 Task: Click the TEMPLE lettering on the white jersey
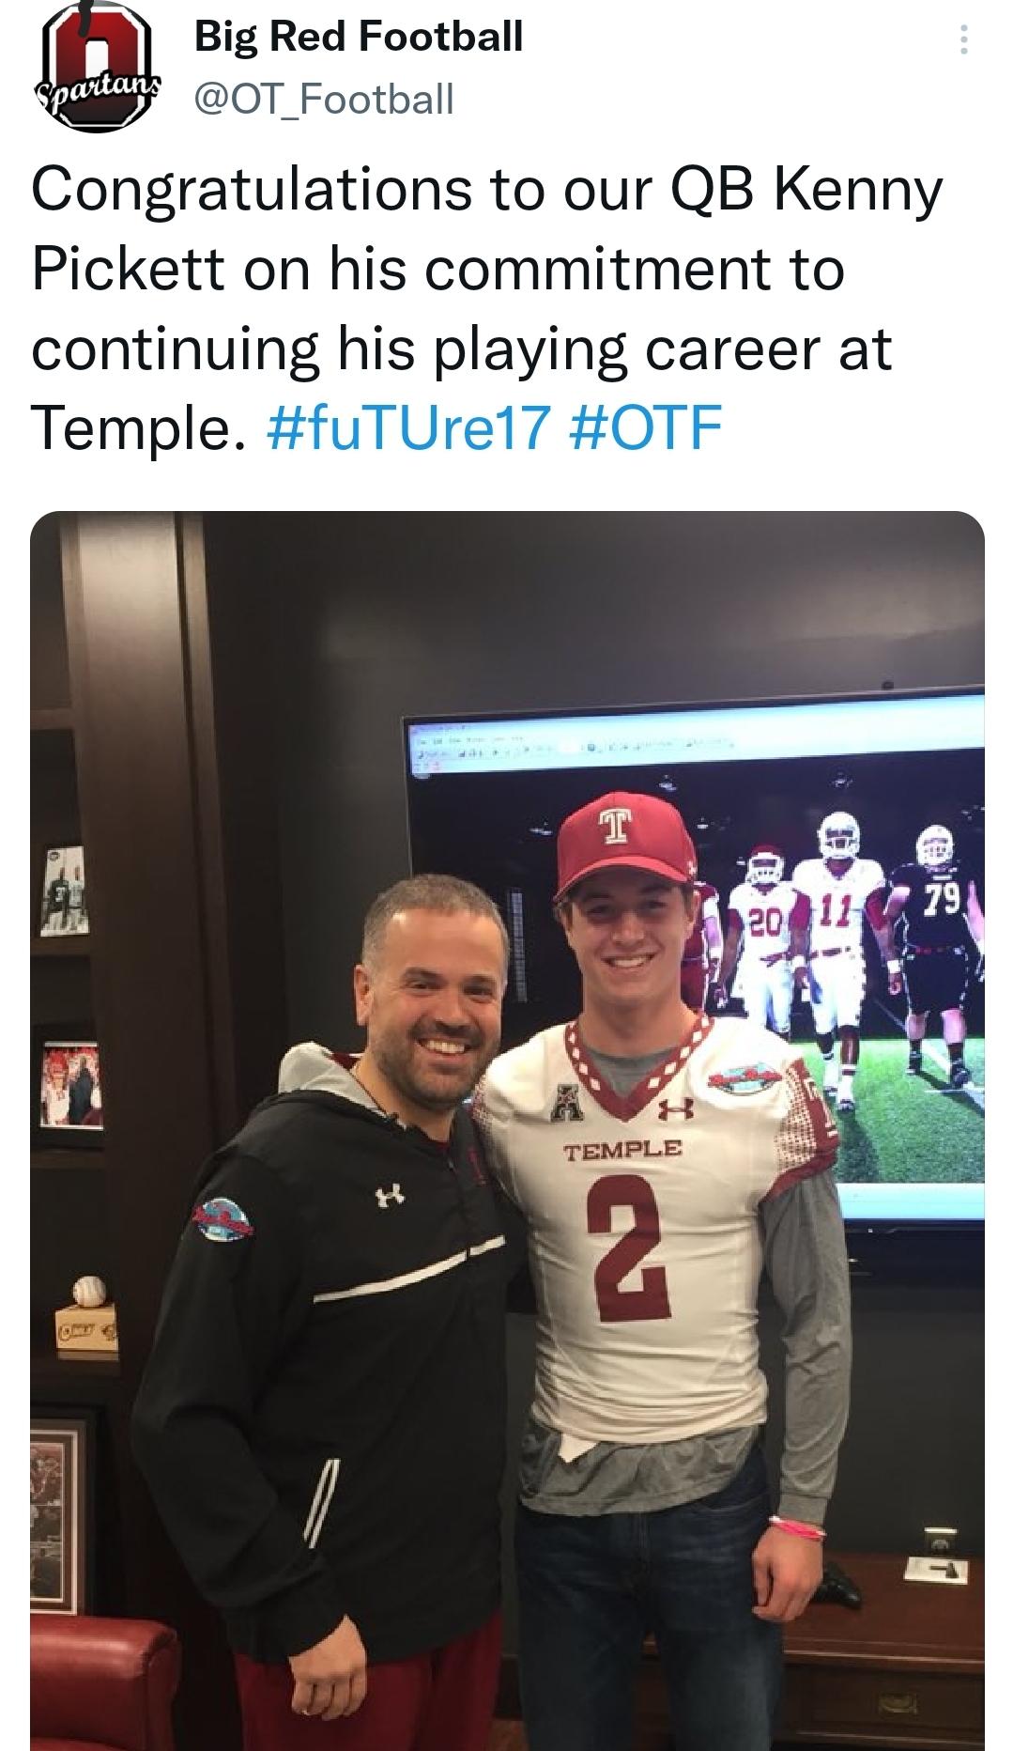coord(622,1150)
